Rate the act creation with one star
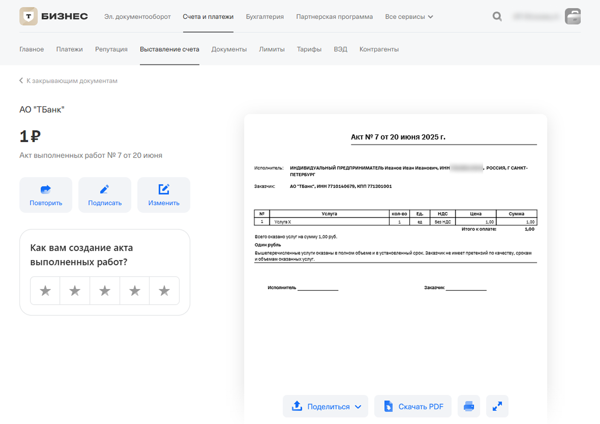The width and height of the screenshot is (600, 424). pos(45,291)
